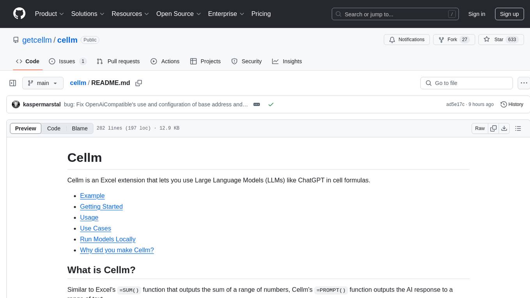Jump to the Use Cases section

pyautogui.click(x=95, y=229)
